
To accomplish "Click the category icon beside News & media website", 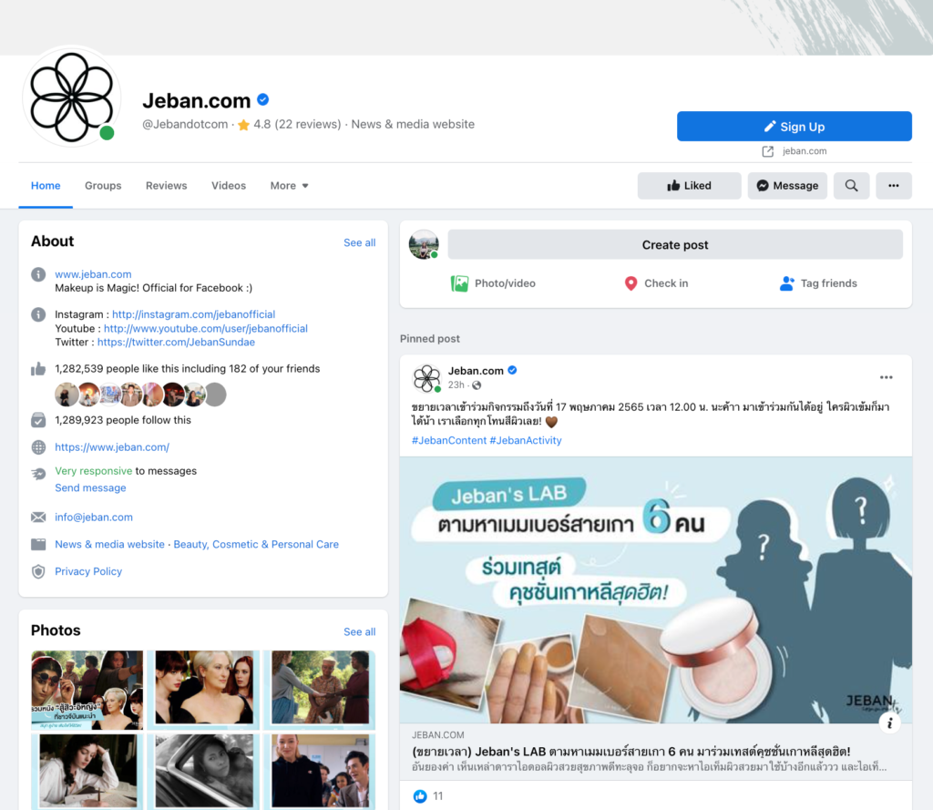I will click(x=38, y=544).
